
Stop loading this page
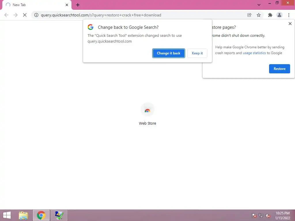25,15
